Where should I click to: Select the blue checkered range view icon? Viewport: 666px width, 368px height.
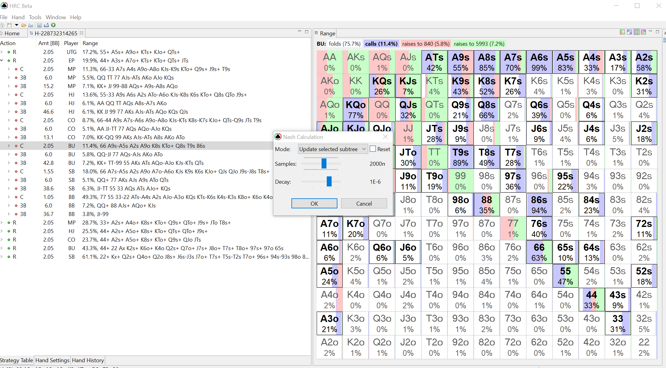629,32
